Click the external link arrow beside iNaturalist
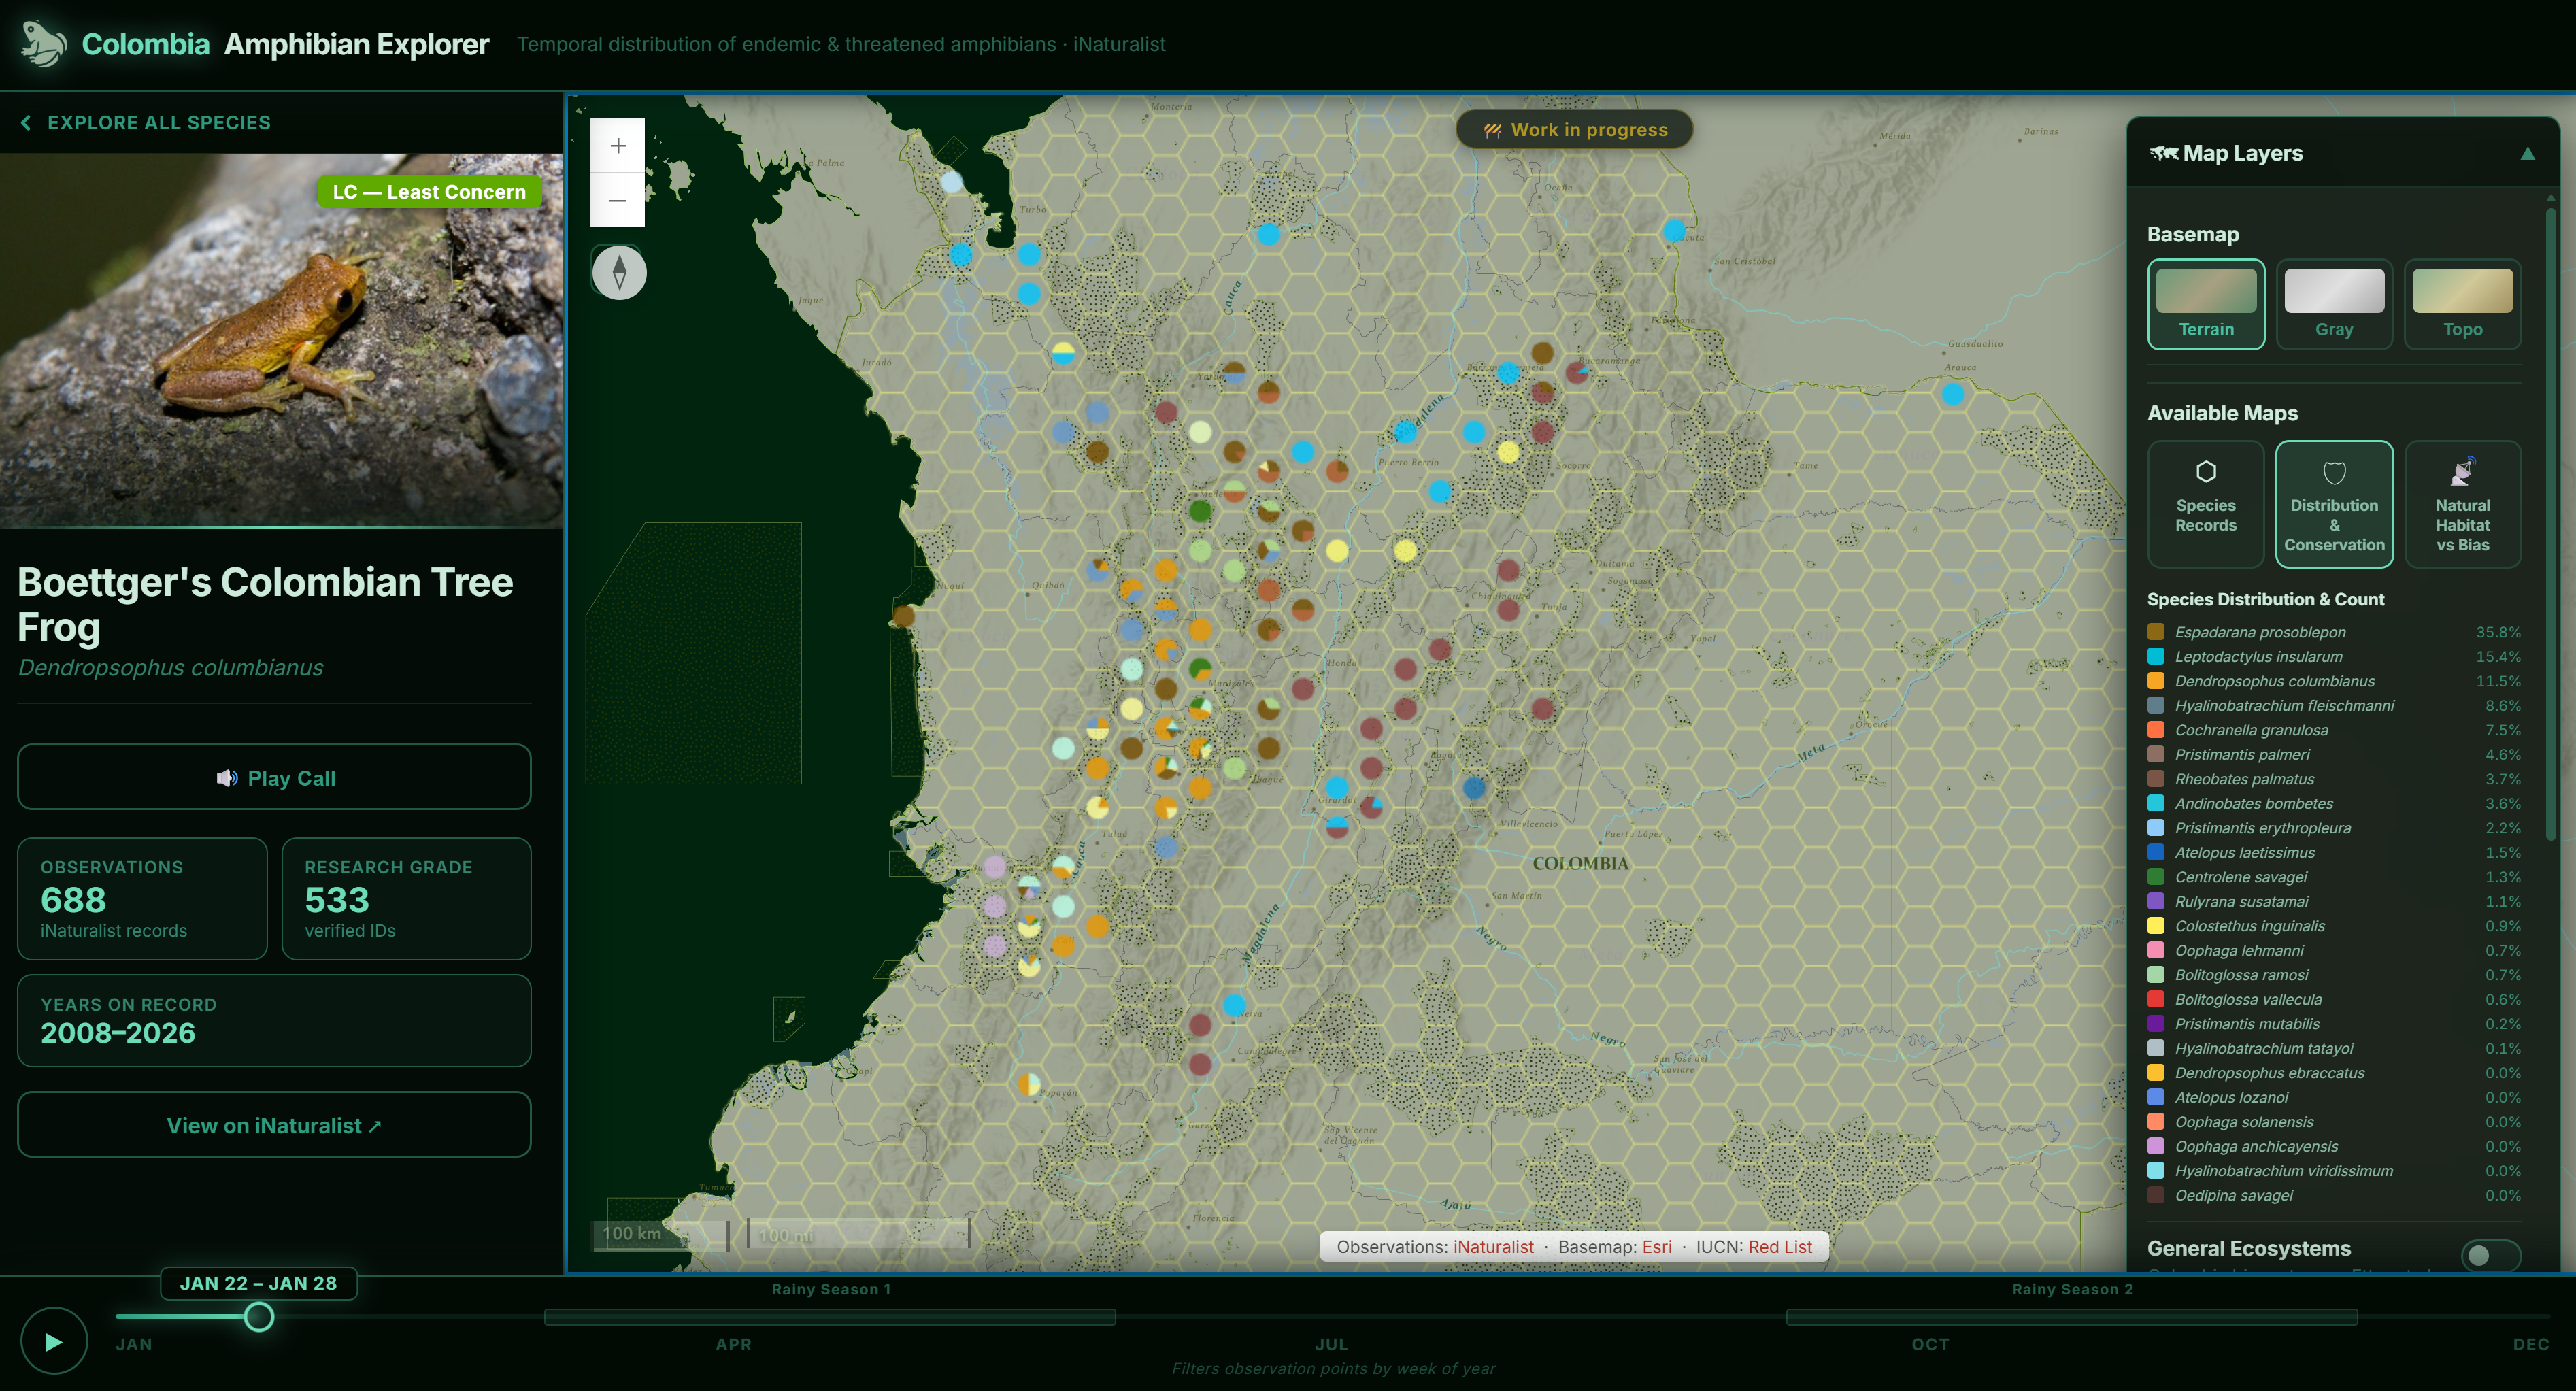Screen dimensions: 2576x1391 [x=375, y=1127]
